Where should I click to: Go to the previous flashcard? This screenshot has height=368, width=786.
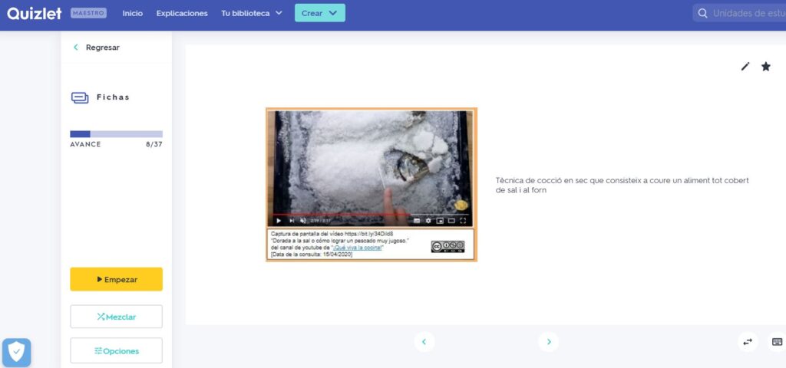tap(424, 342)
